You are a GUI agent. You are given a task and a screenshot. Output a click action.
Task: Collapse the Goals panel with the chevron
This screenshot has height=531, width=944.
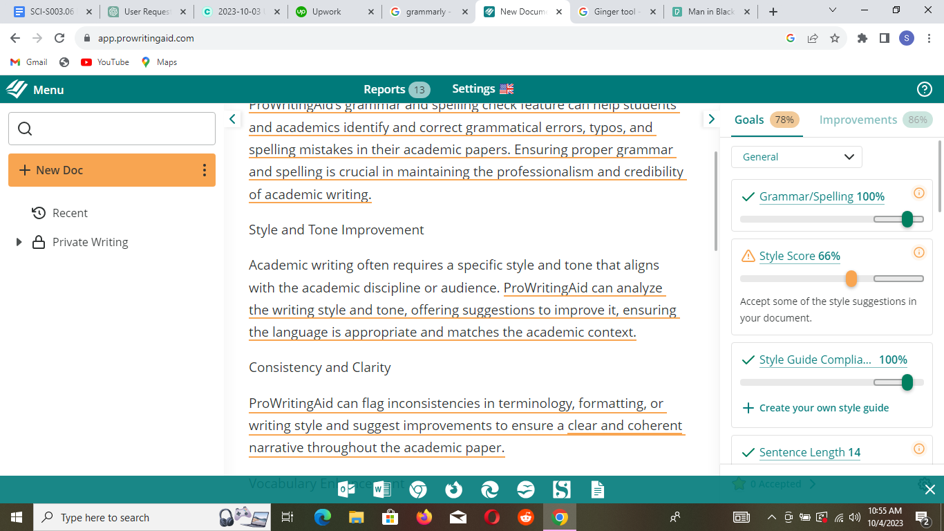(711, 118)
